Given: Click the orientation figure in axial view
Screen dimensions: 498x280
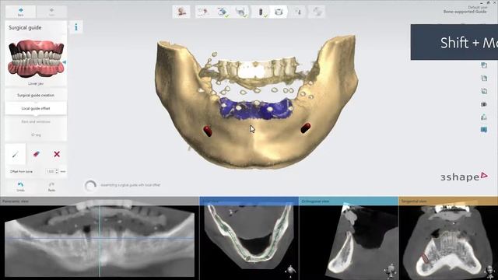Looking at the screenshot, I should coord(290,271).
